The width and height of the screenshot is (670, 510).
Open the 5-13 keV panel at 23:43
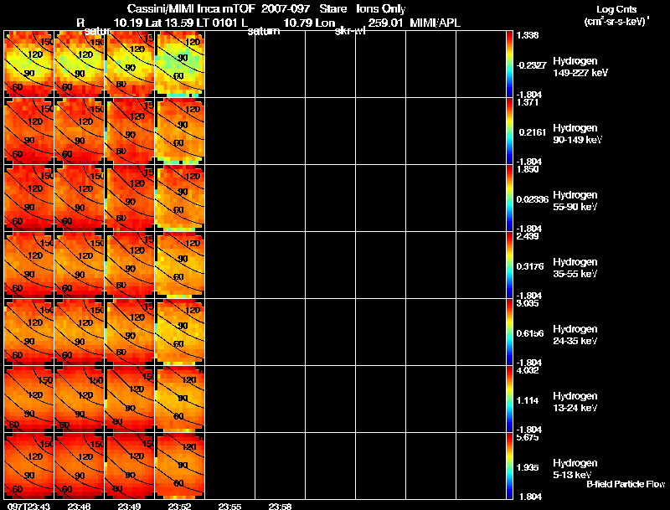point(28,466)
